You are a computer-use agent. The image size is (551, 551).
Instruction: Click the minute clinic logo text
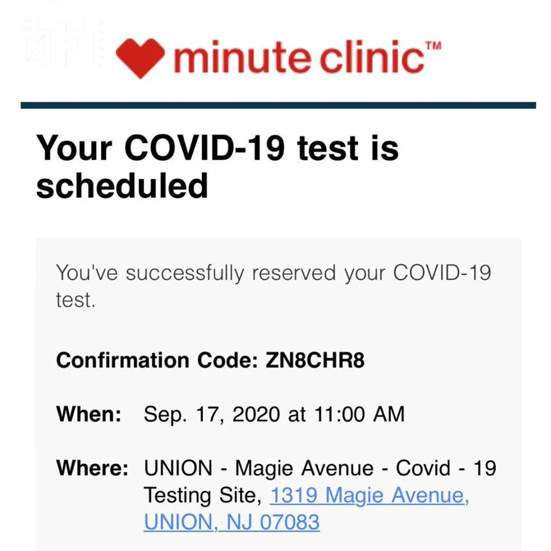click(298, 57)
